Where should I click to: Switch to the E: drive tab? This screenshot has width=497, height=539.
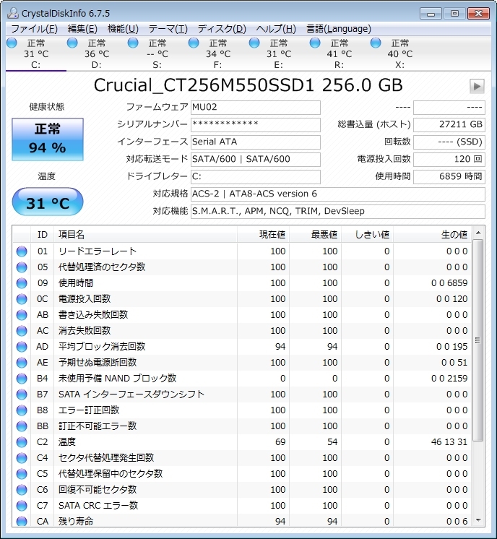278,53
